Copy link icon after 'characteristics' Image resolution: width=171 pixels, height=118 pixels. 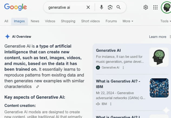[38, 87]
